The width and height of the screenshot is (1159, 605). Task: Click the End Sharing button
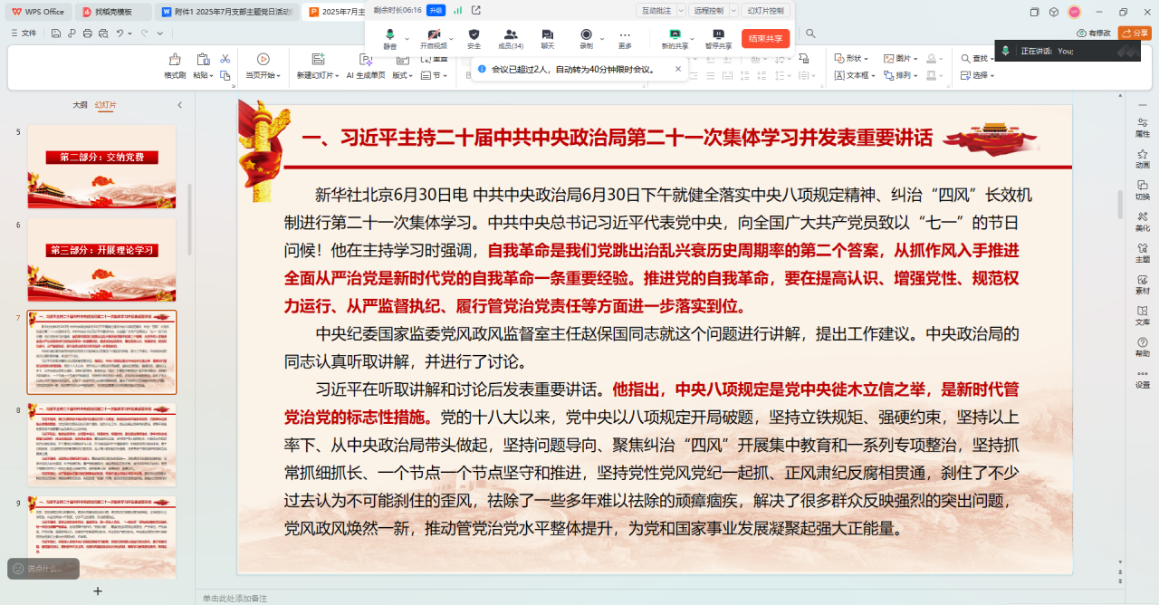[765, 39]
